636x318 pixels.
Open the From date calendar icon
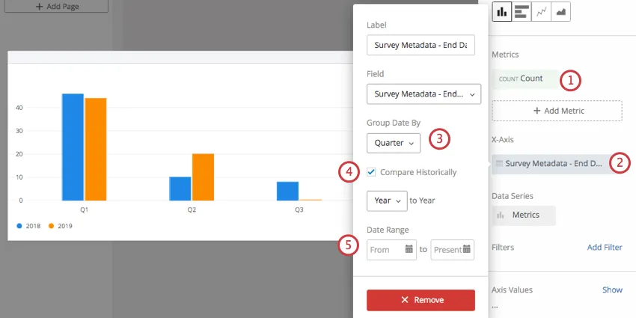click(x=409, y=249)
